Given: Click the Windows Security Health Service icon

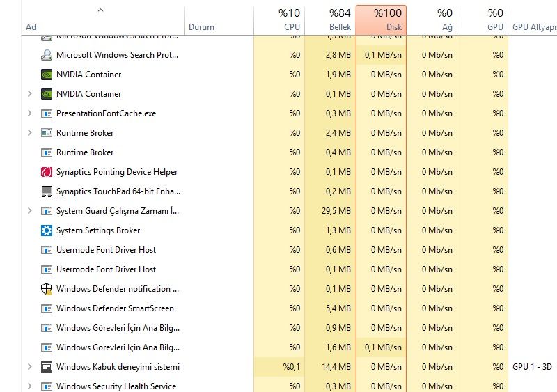Looking at the screenshot, I should [47, 386].
